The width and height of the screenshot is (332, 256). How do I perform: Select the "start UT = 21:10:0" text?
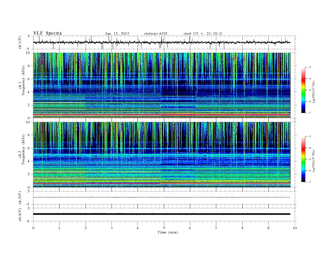tap(202, 33)
